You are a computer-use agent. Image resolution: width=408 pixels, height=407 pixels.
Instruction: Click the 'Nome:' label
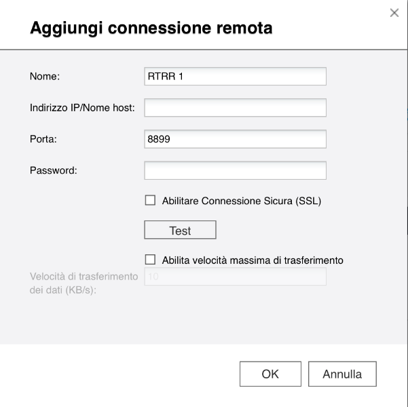(x=45, y=77)
